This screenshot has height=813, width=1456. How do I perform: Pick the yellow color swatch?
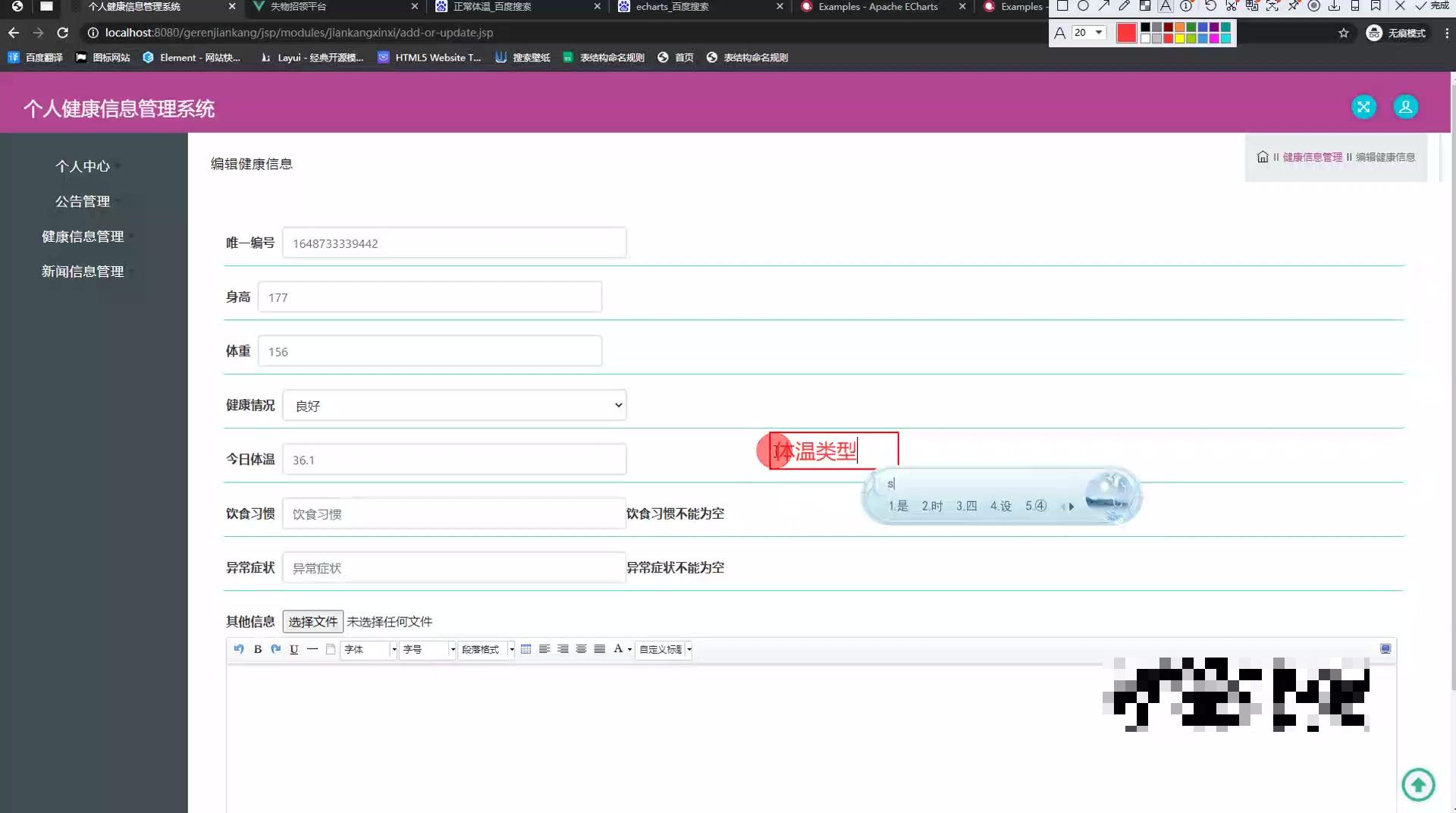coord(1179,39)
